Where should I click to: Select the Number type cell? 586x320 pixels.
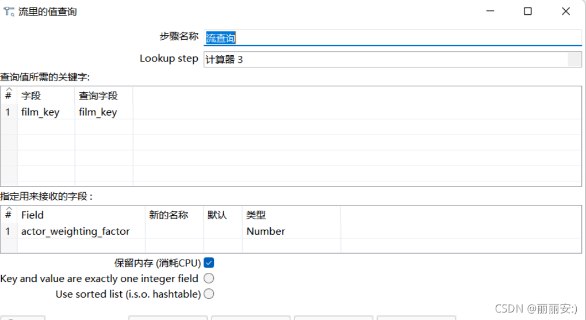(292, 231)
